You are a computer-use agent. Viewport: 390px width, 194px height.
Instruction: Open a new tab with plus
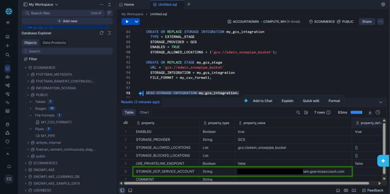(x=189, y=4)
